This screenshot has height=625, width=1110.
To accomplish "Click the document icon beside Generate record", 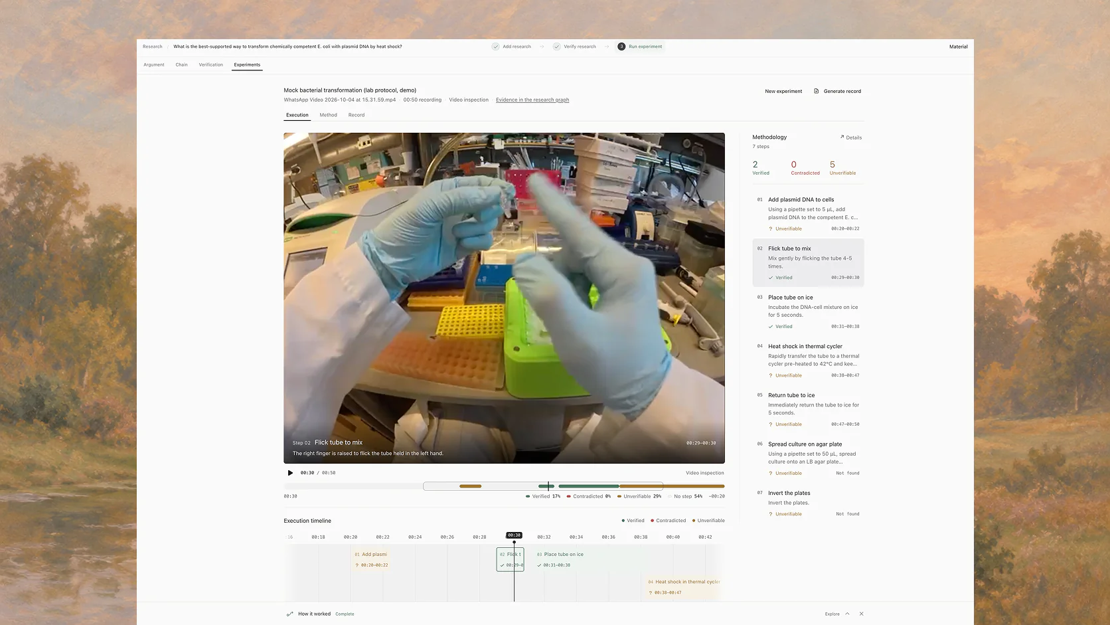I will pos(817,91).
